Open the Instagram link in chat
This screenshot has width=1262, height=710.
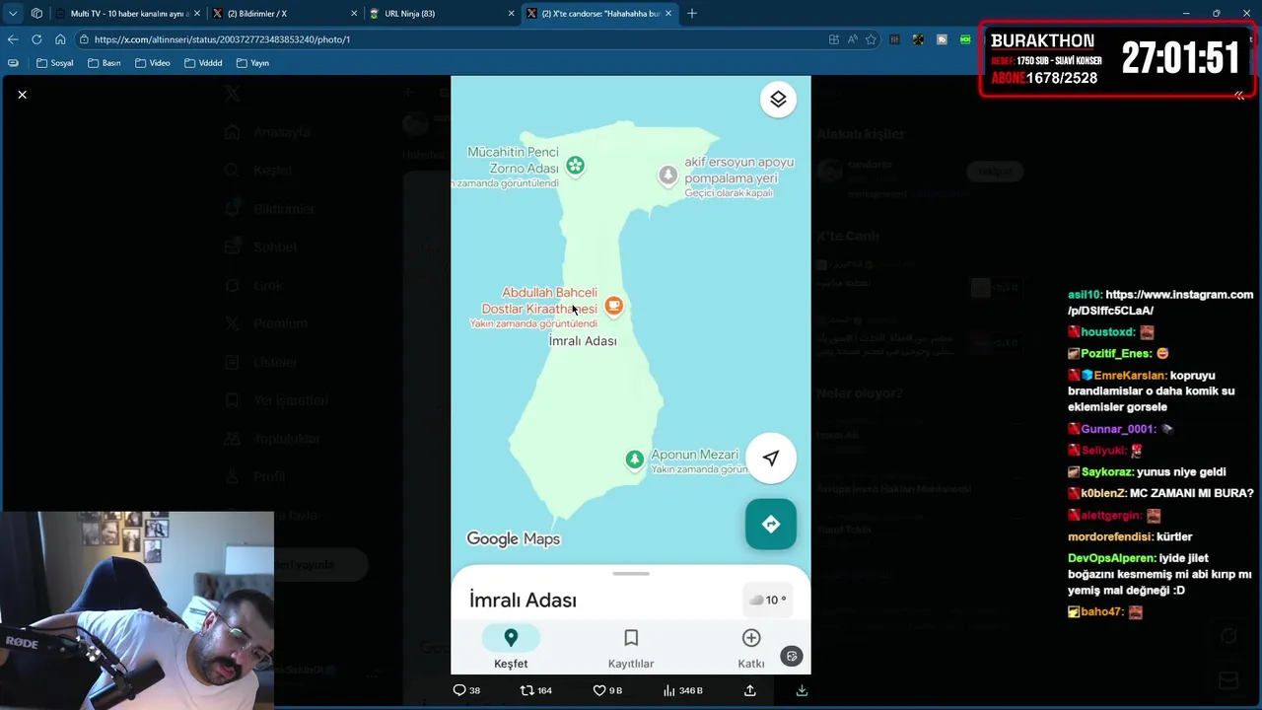point(1160,302)
